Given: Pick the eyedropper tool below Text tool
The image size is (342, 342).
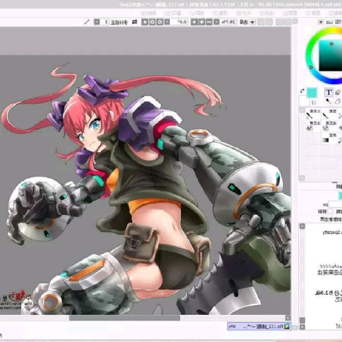Looking at the screenshot, I should click(328, 101).
